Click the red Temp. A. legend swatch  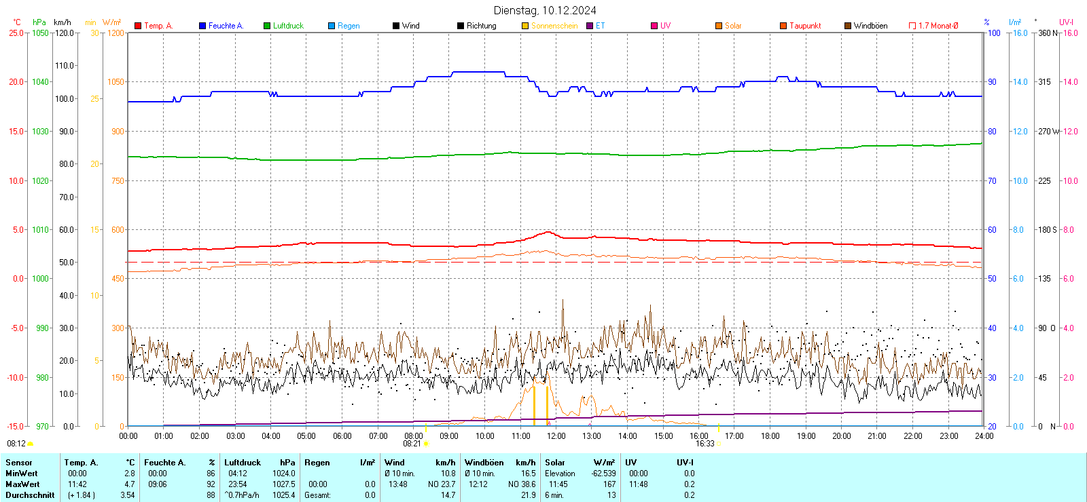[138, 26]
